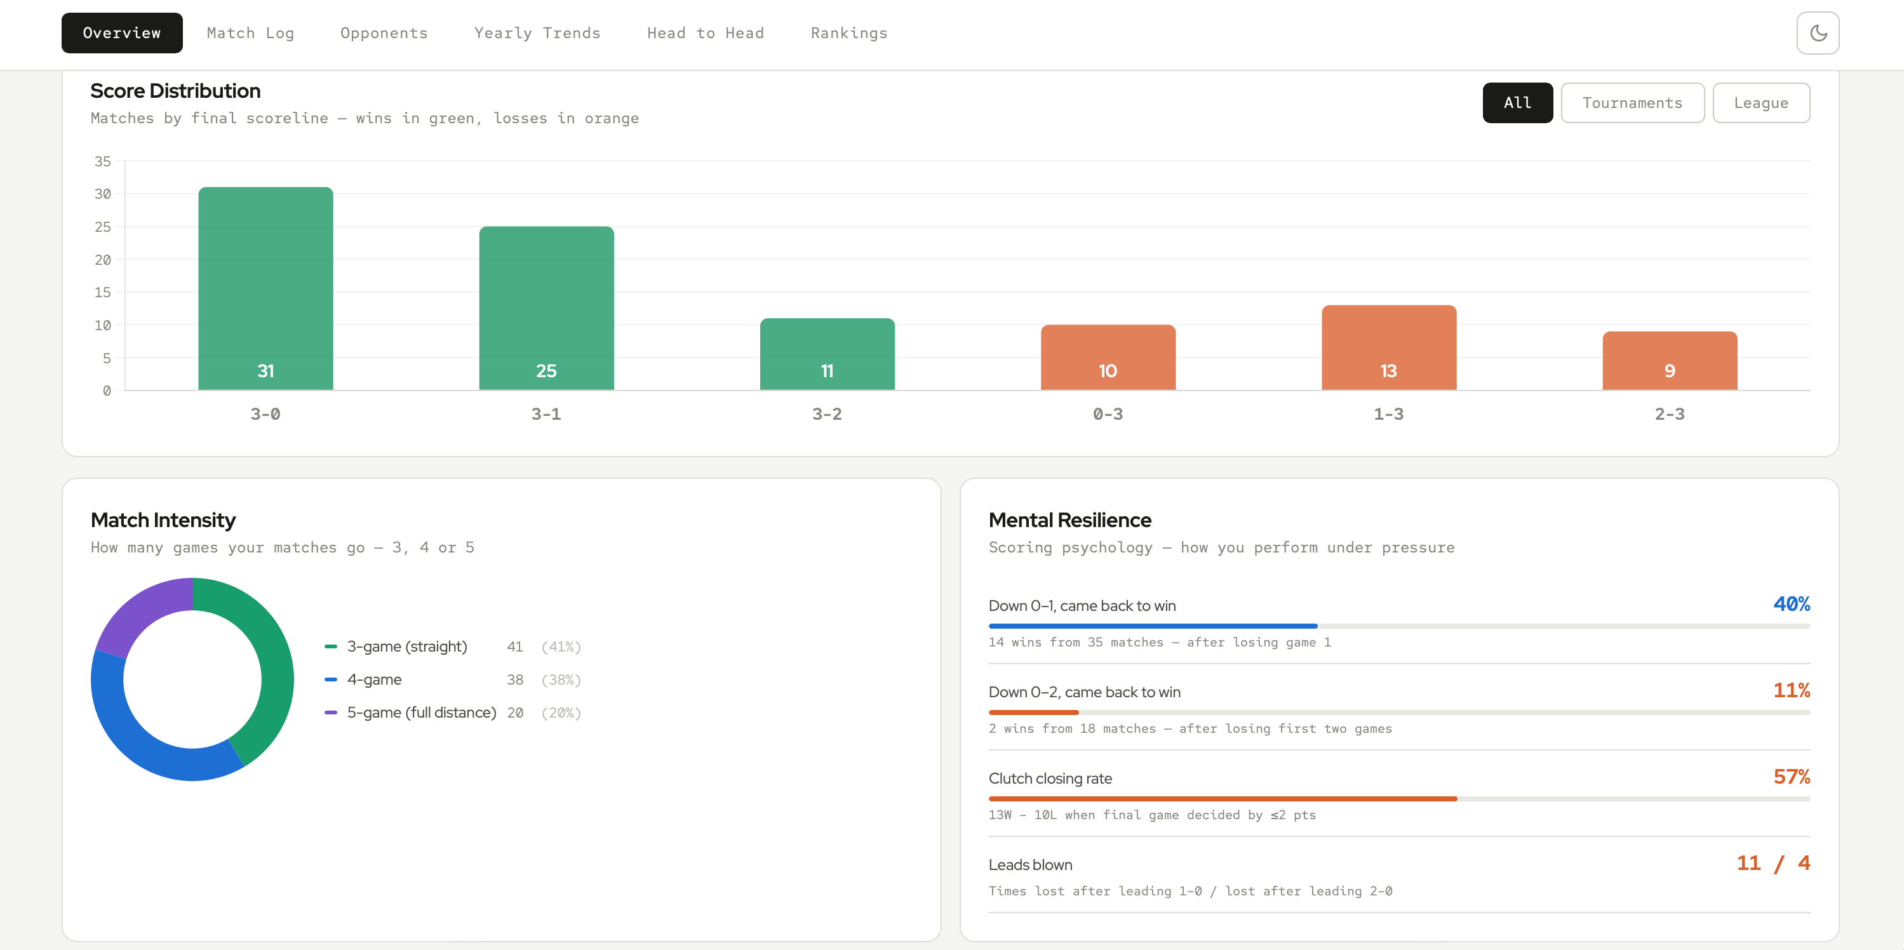Click the '(38%)' 4-game percentage
1904x950 pixels.
coord(561,679)
